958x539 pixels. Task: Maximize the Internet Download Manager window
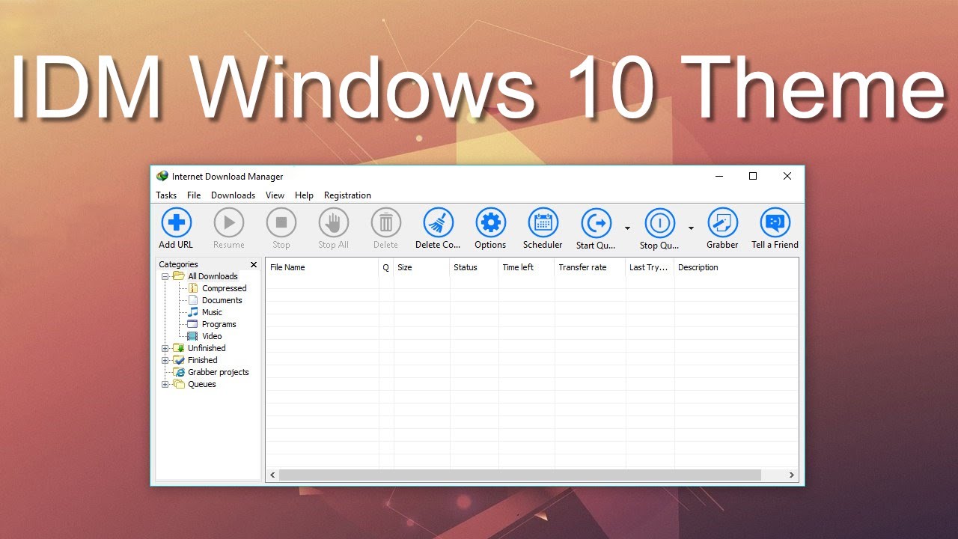[753, 176]
